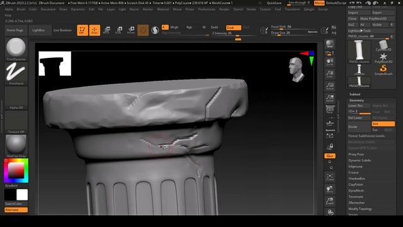Click QuickSave
Viewport: 403px width, 227px height.
pyautogui.click(x=274, y=3)
